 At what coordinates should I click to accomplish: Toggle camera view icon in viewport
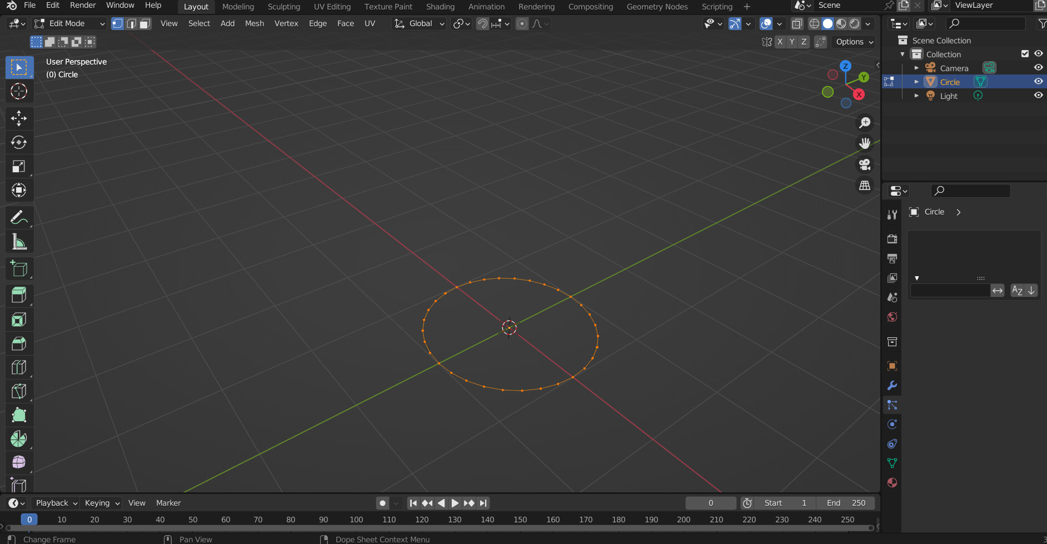click(865, 164)
